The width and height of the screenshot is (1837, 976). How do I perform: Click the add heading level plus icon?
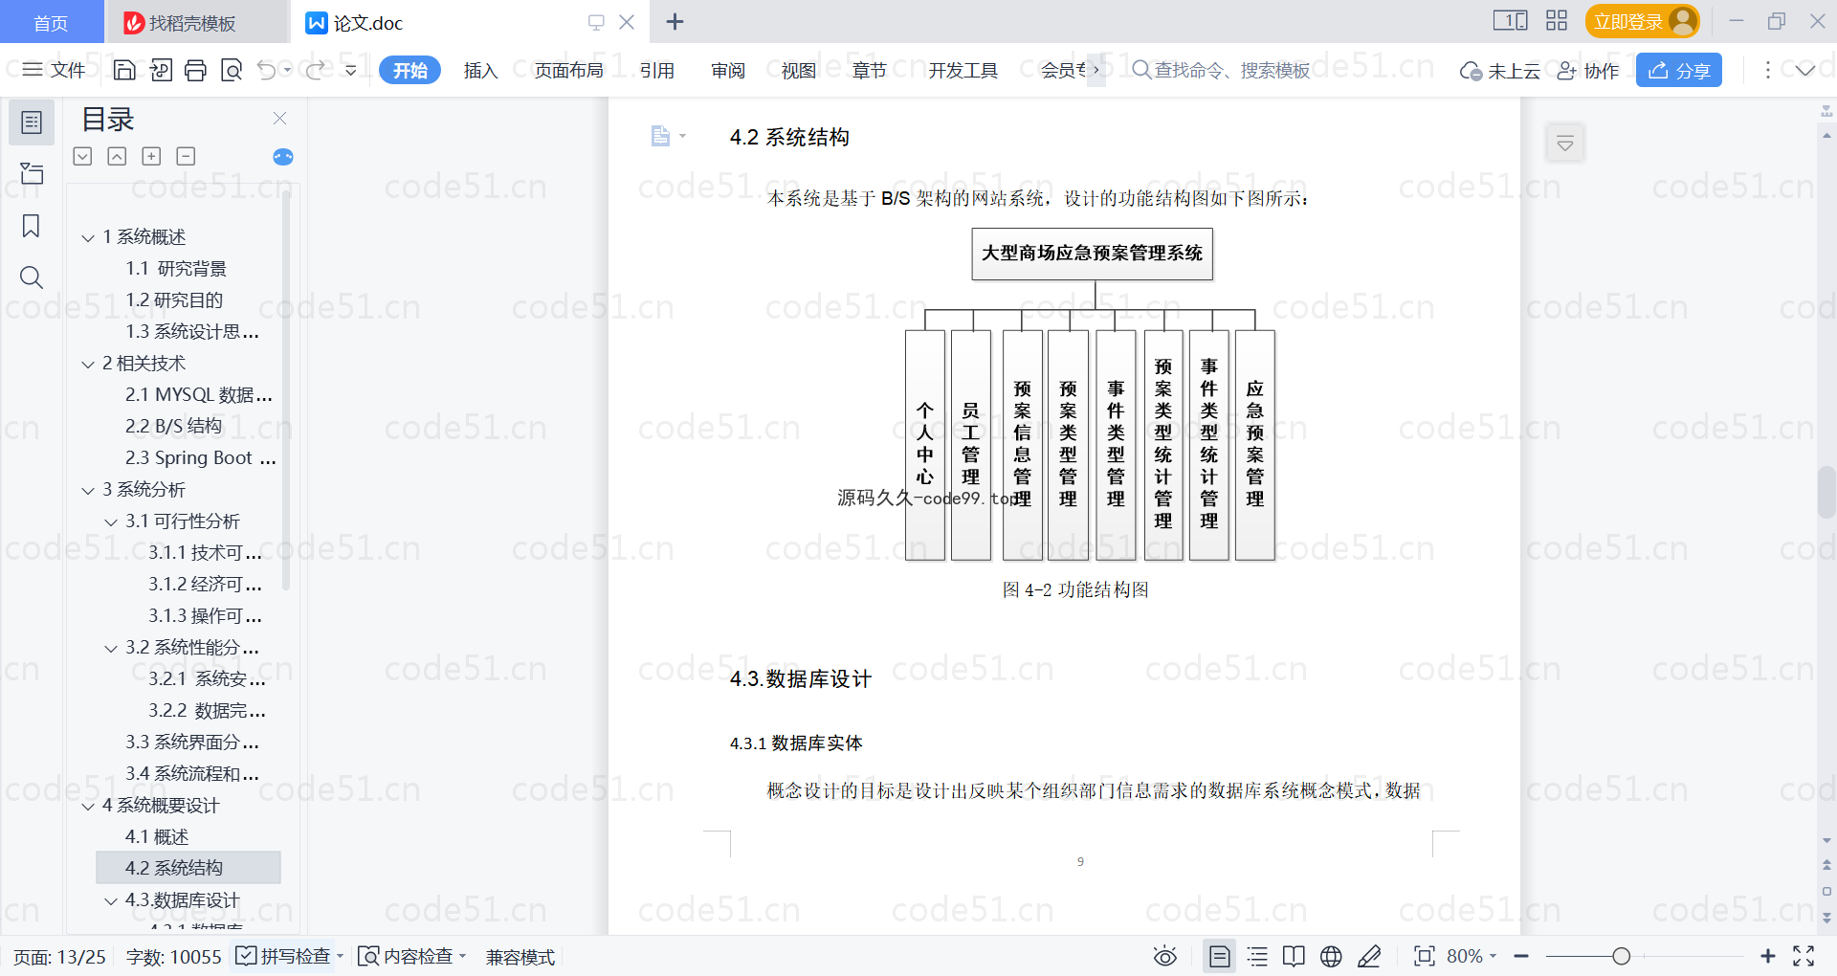(x=151, y=156)
